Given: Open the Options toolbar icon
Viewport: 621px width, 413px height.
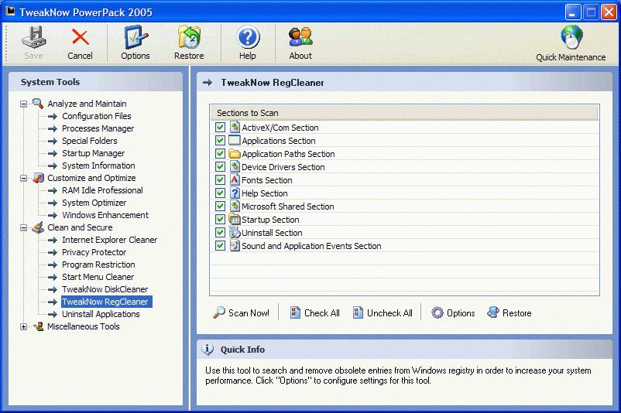Looking at the screenshot, I should pos(136,37).
